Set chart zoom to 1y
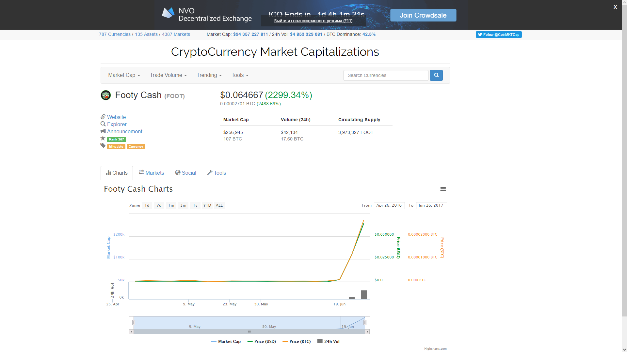This screenshot has height=352, width=627. coord(195,205)
